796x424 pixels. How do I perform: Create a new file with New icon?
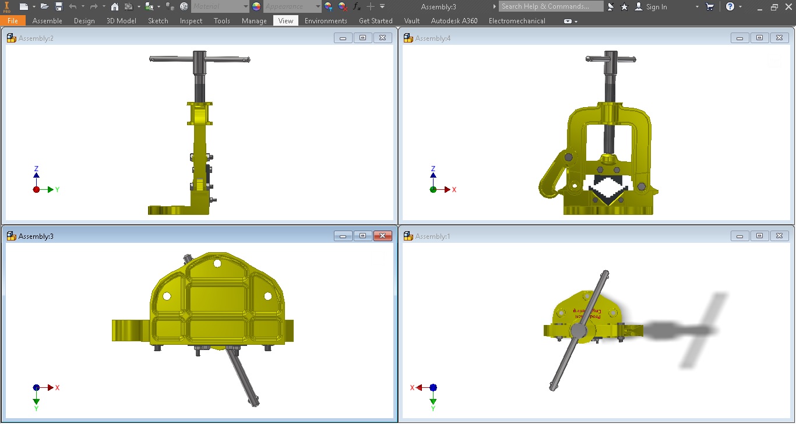pyautogui.click(x=23, y=6)
